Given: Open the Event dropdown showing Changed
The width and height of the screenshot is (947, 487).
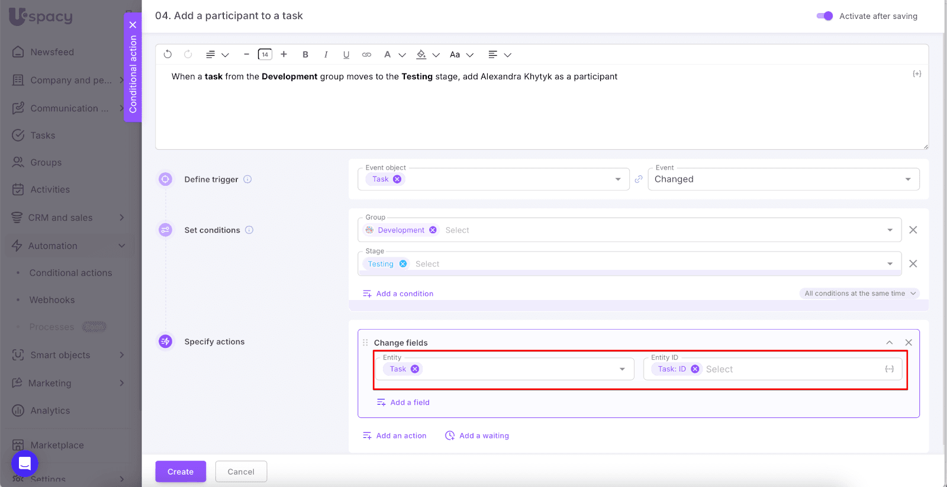Looking at the screenshot, I should (783, 179).
